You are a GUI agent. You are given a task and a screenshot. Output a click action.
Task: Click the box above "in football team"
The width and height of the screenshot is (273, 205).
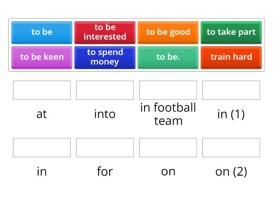pyautogui.click(x=168, y=90)
